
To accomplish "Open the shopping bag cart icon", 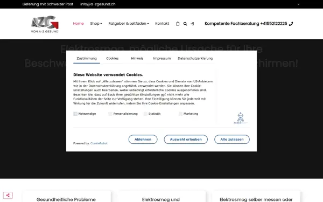I will tap(178, 24).
